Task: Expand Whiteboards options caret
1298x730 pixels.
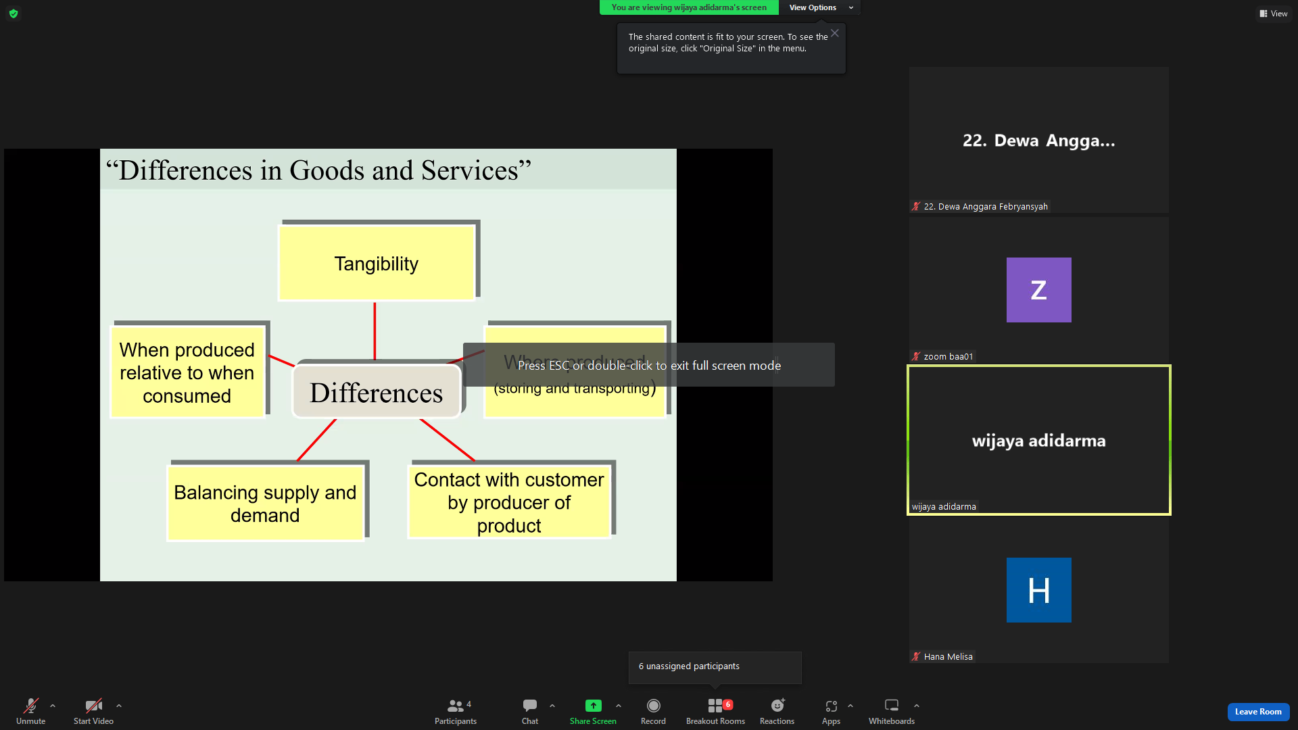Action: click(x=917, y=706)
